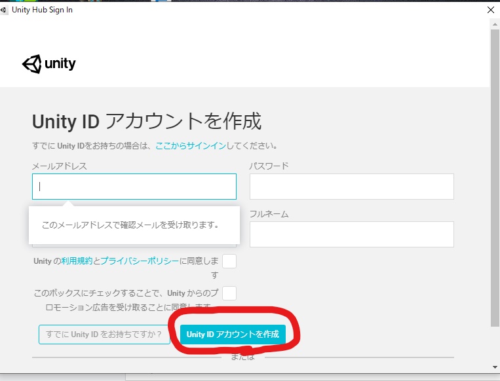Image resolution: width=500 pixels, height=381 pixels.
Task: Click the scrollbar up arrow
Action: pyautogui.click(x=495, y=24)
